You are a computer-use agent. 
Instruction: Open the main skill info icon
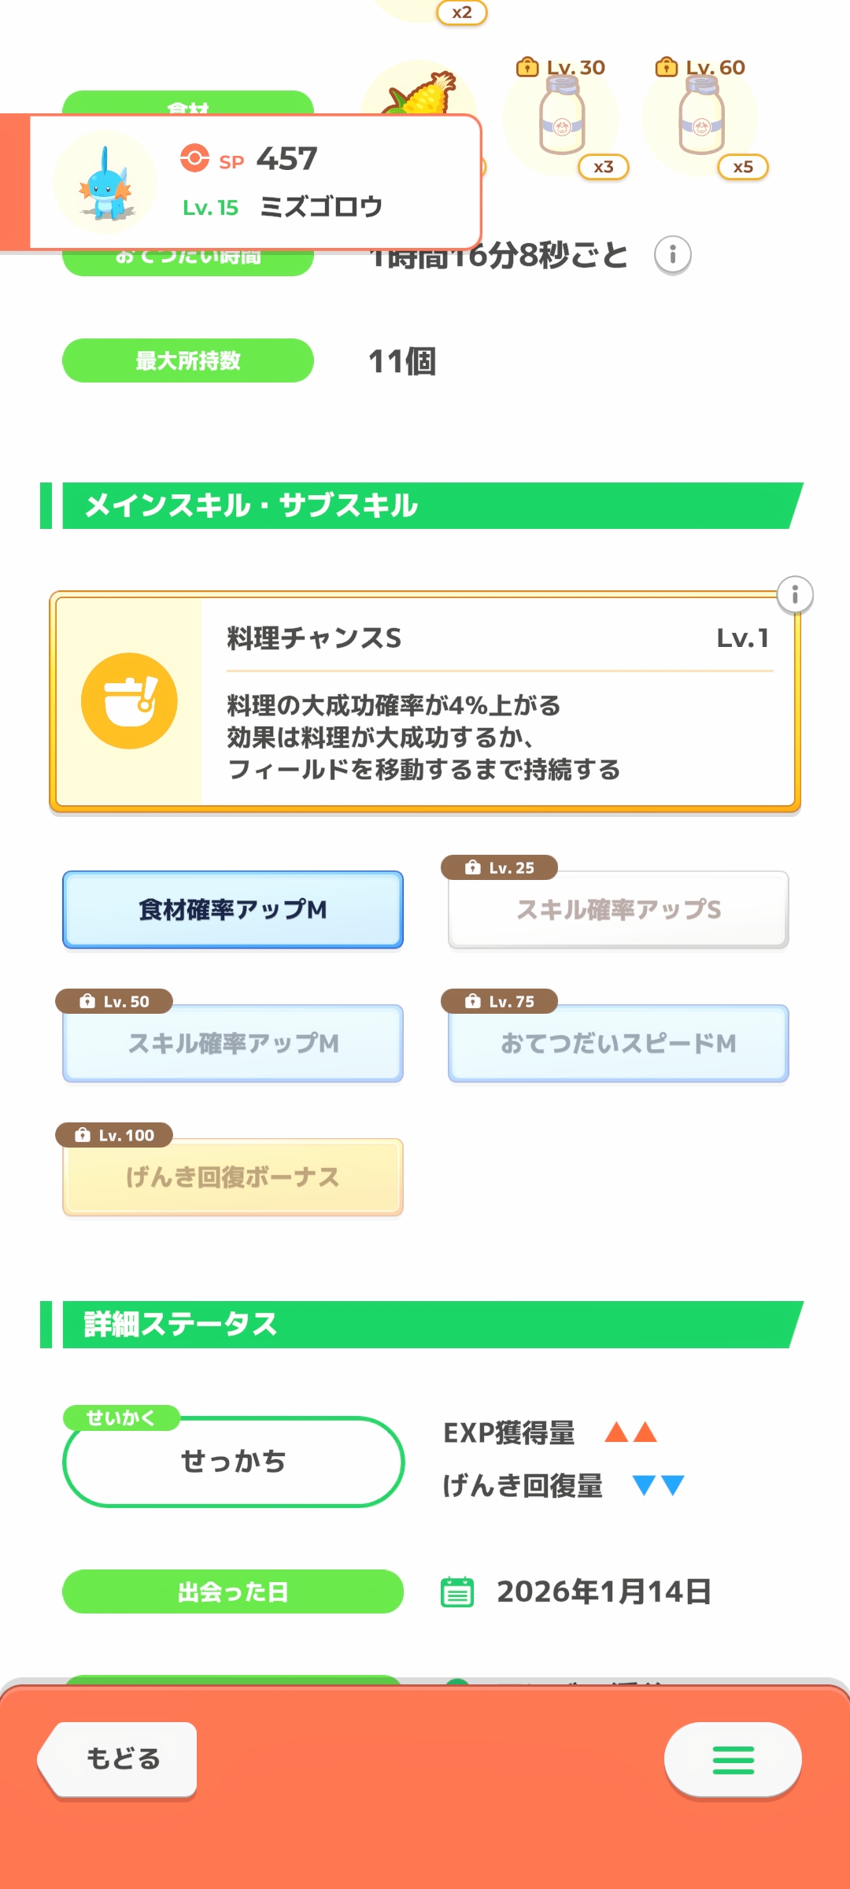[795, 595]
